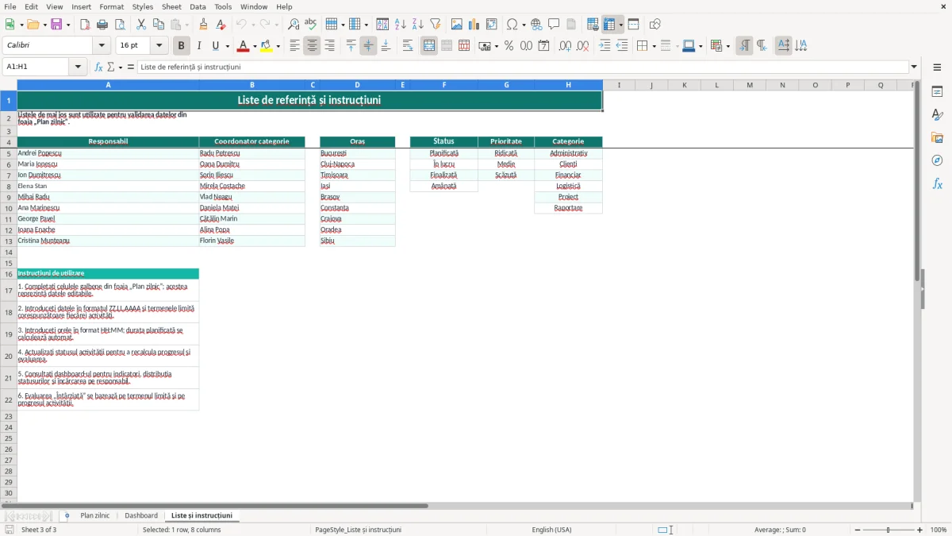Viewport: 952px width, 536px height.
Task: Toggle Merge and Center Cells
Action: (x=429, y=46)
